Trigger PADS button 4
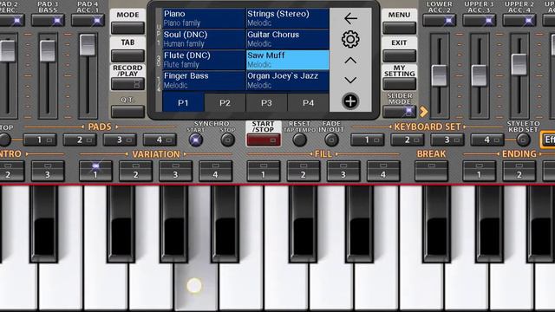 pos(160,140)
